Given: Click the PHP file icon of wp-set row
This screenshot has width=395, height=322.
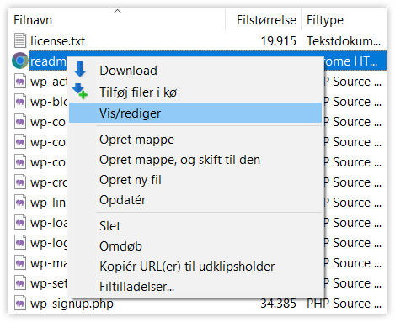Looking at the screenshot, I should tap(20, 282).
